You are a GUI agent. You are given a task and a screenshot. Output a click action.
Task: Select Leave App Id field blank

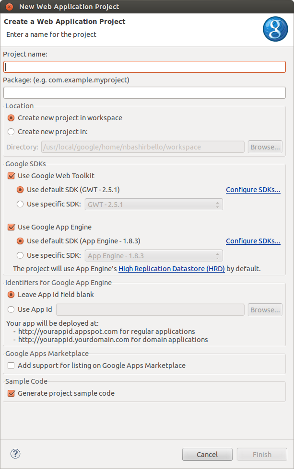coord(12,295)
